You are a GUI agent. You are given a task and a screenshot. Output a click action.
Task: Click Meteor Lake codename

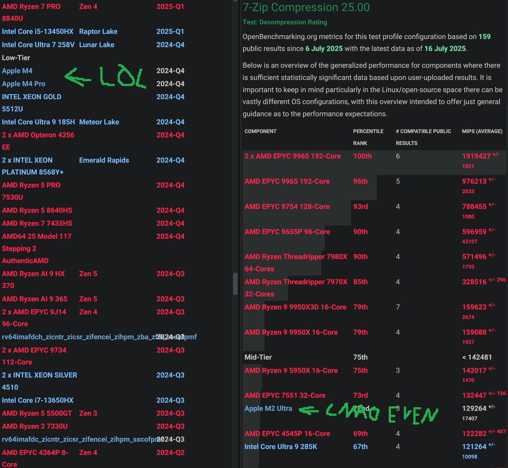tap(99, 122)
